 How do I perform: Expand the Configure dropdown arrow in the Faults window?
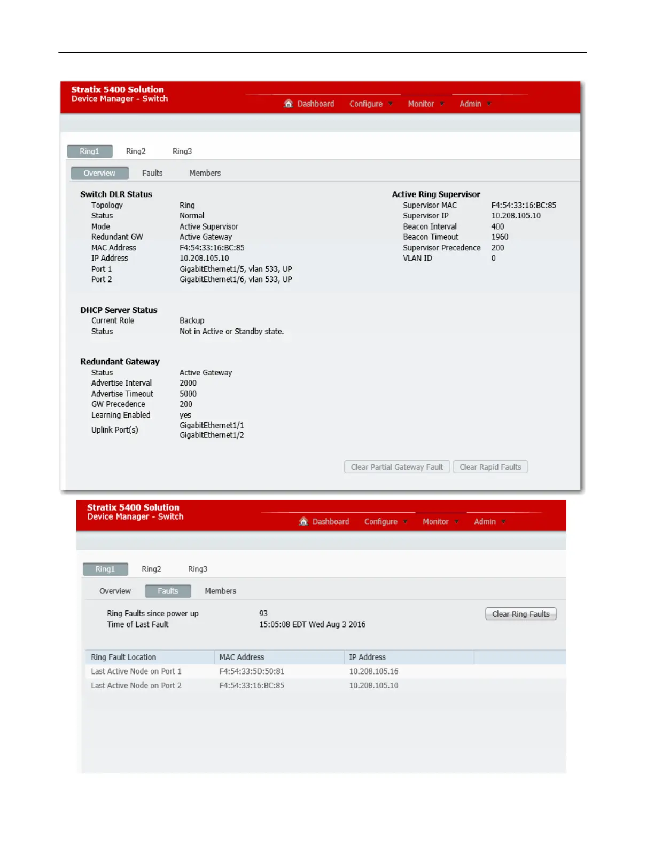406,521
